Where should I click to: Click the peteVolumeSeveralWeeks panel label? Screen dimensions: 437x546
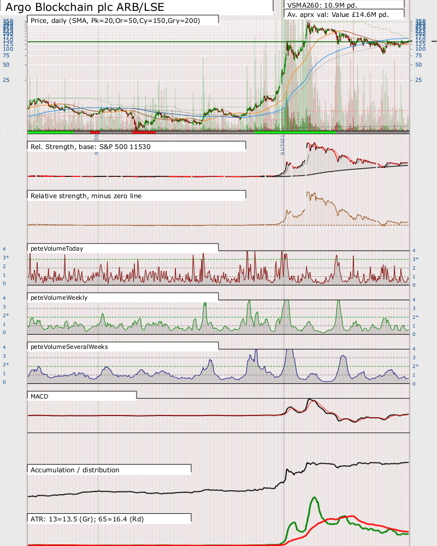69,347
